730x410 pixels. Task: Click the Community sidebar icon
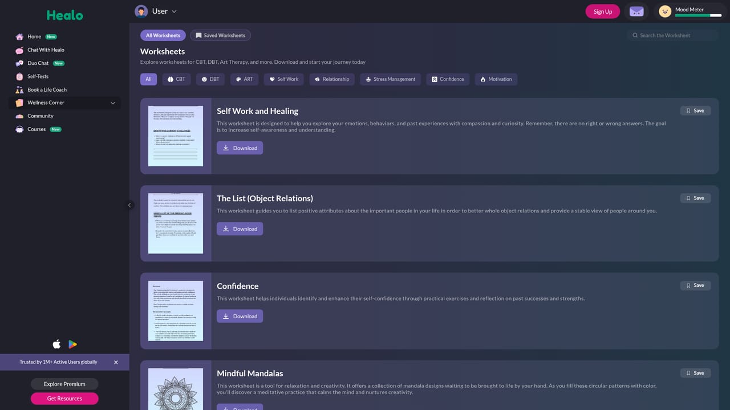pyautogui.click(x=20, y=116)
